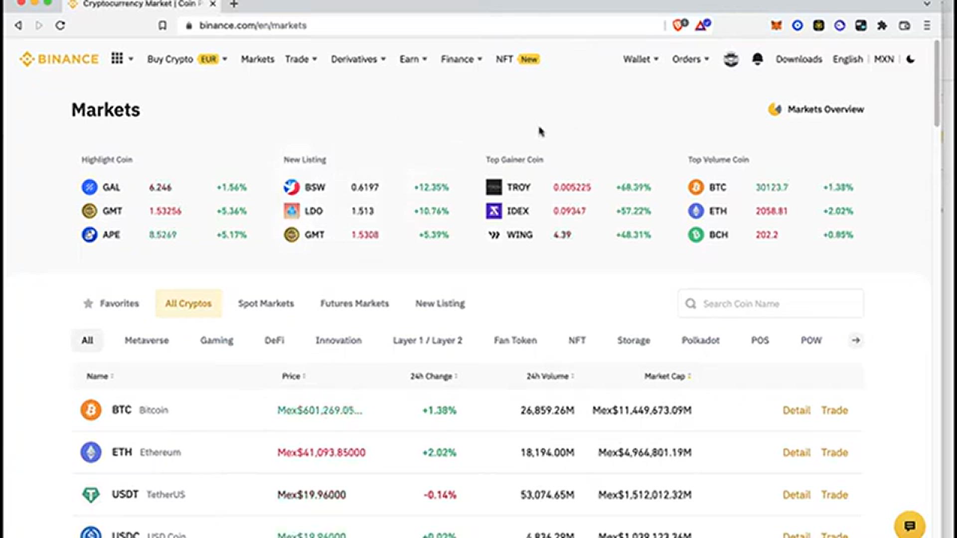Open the apps grid menu icon
Image resolution: width=957 pixels, height=538 pixels.
tap(117, 58)
